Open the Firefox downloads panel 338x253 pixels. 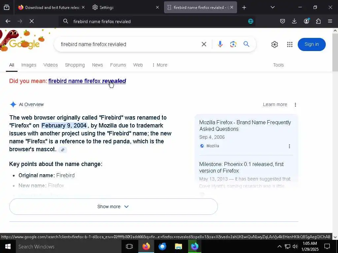point(294,21)
